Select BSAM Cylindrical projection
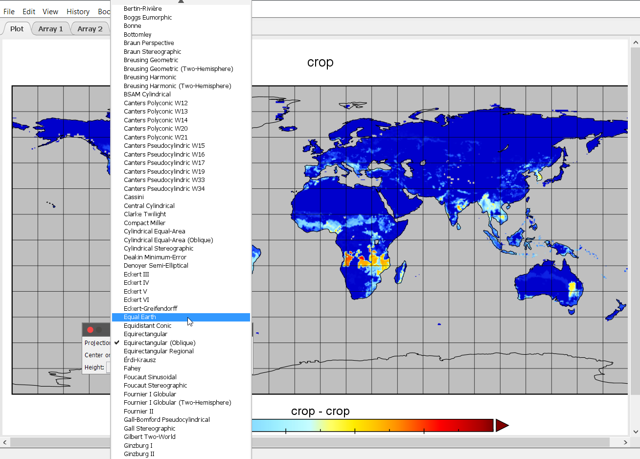640x459 pixels. click(x=181, y=94)
